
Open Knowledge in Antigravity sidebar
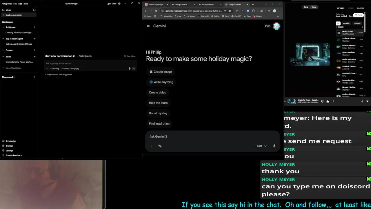(x=11, y=141)
